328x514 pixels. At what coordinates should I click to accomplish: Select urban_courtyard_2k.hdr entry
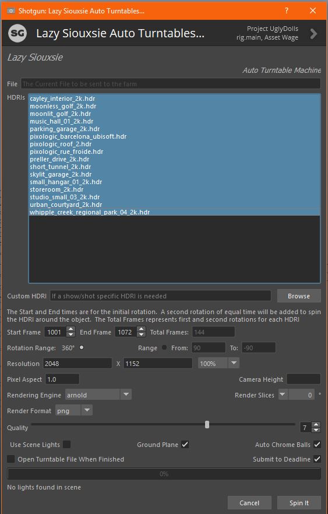click(x=174, y=204)
